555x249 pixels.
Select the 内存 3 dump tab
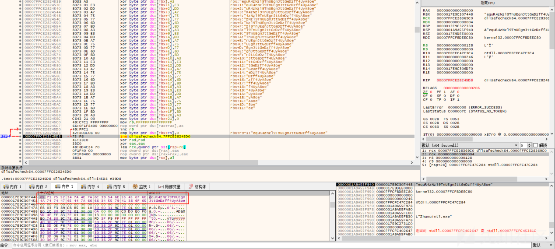coord(63,186)
